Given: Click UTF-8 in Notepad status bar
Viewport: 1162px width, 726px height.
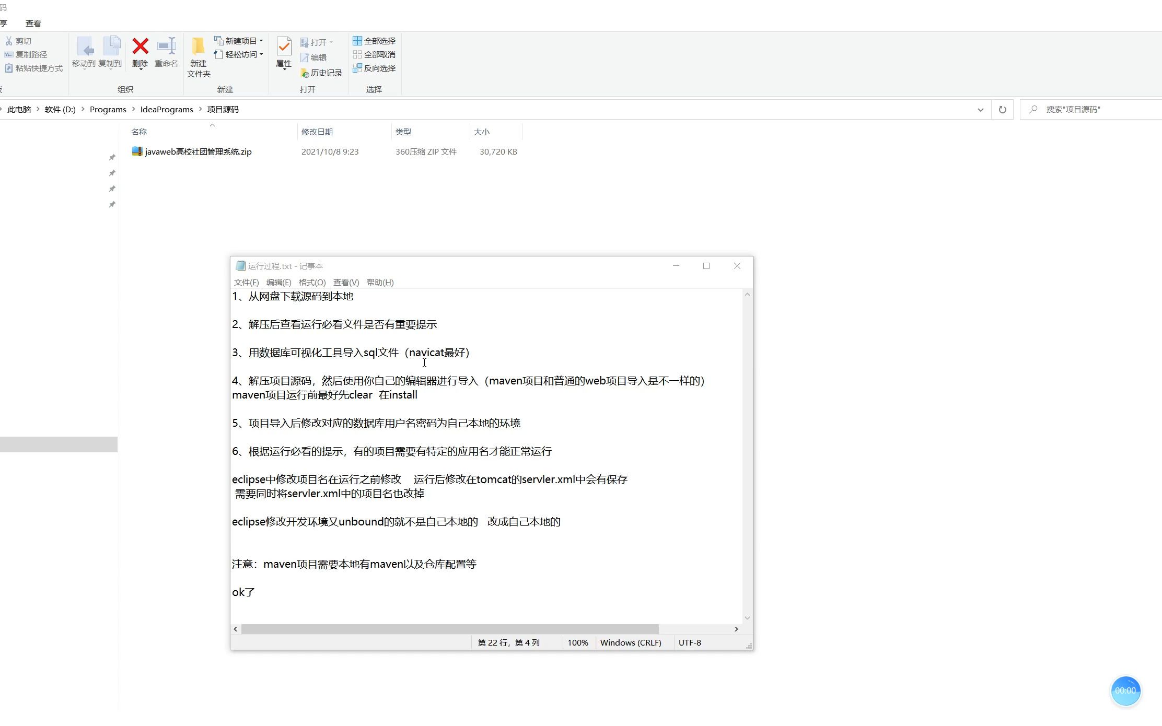Looking at the screenshot, I should (x=690, y=642).
